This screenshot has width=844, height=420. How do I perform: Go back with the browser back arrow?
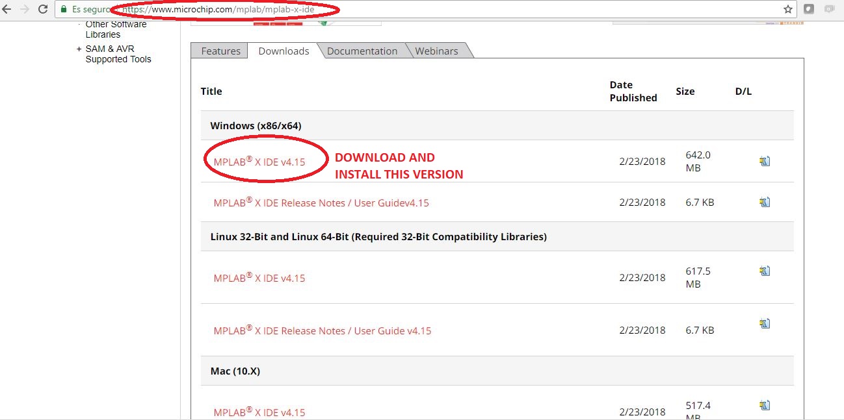[x=7, y=9]
